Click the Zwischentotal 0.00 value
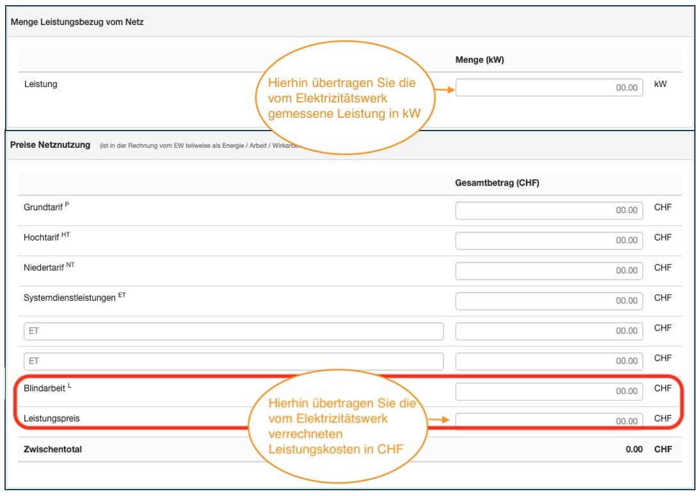The width and height of the screenshot is (700, 496). tap(633, 449)
